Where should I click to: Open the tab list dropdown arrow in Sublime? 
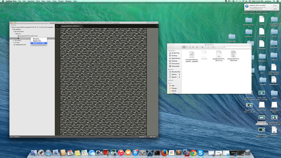157,26
